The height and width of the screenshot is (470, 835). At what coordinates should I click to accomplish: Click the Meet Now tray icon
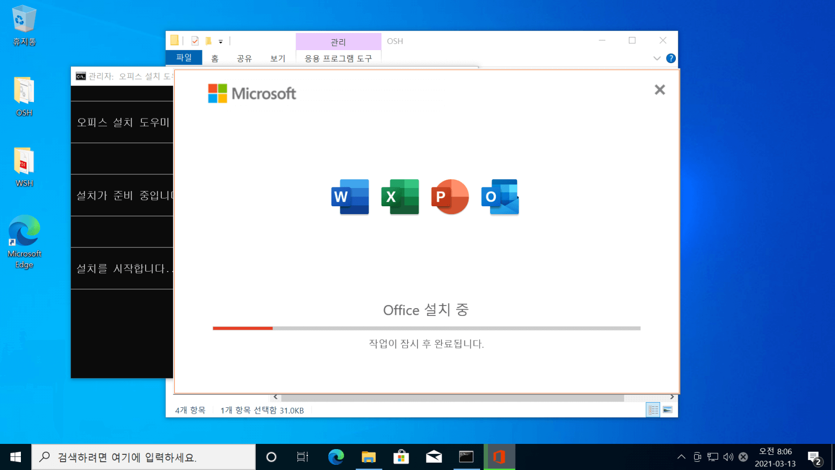(x=697, y=457)
